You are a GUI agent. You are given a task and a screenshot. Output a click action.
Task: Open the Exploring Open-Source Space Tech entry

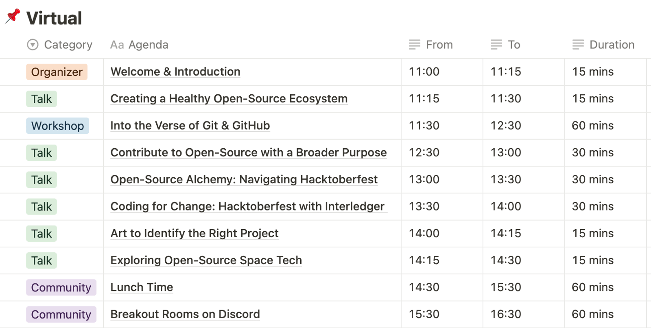click(206, 260)
